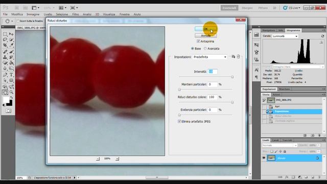Open the Immagine menu
This screenshot has width=327, height=184.
(x=33, y=14)
